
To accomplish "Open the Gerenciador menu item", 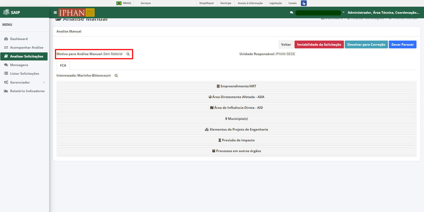I will coord(24,82).
